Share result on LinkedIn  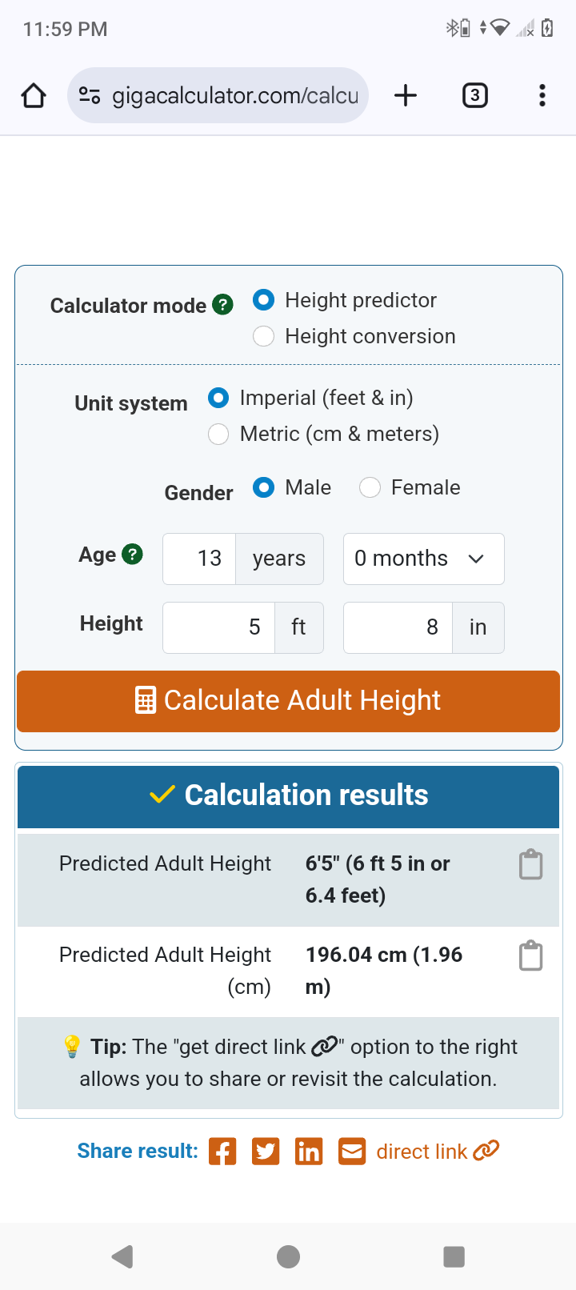tap(309, 1152)
